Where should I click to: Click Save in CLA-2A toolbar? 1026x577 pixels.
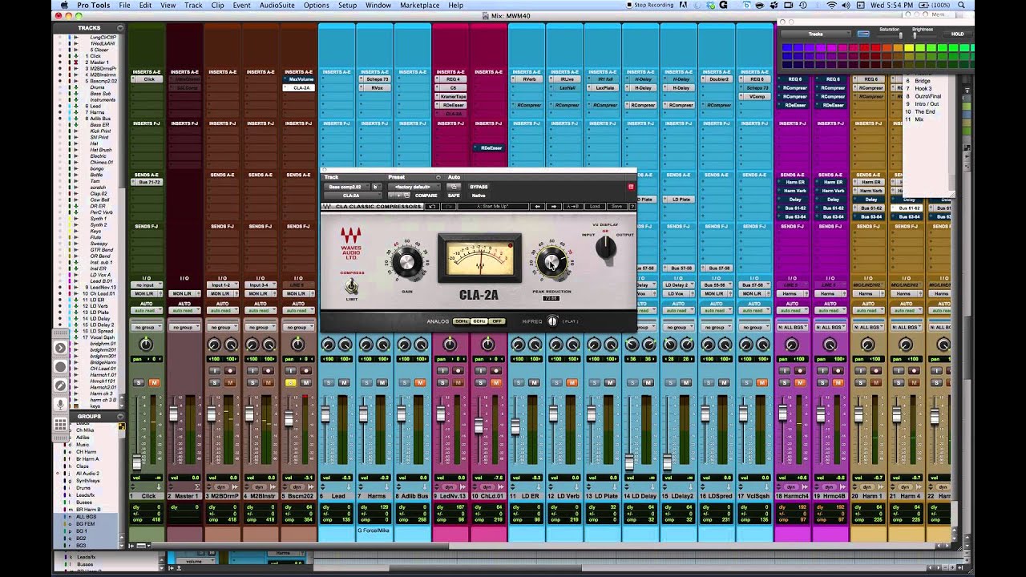tap(617, 207)
